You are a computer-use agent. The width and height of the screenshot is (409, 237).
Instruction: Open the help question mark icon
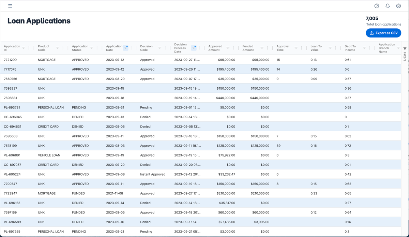(377, 6)
